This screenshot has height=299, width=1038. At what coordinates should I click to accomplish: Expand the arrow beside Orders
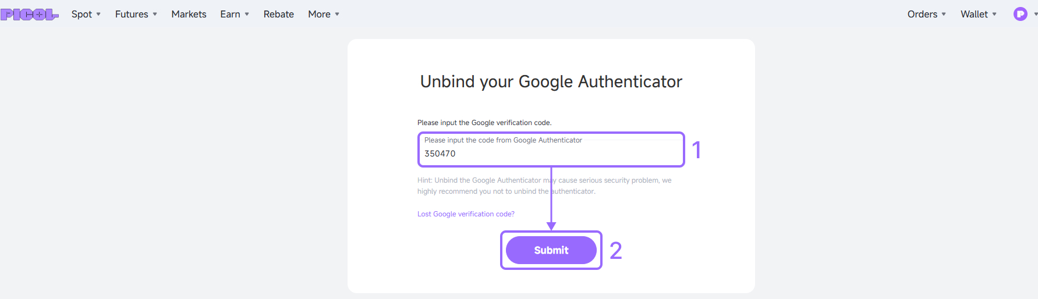pos(944,14)
